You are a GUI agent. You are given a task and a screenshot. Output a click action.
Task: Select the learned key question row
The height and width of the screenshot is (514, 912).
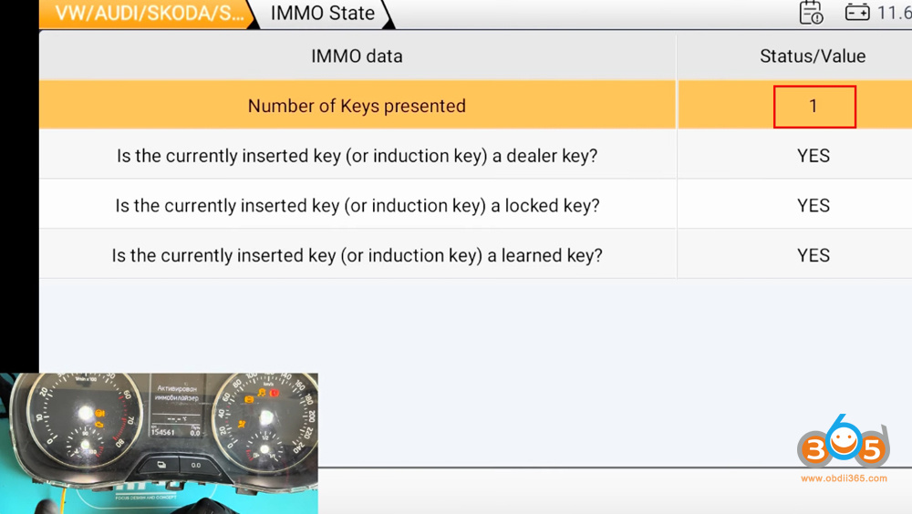pyautogui.click(x=357, y=255)
